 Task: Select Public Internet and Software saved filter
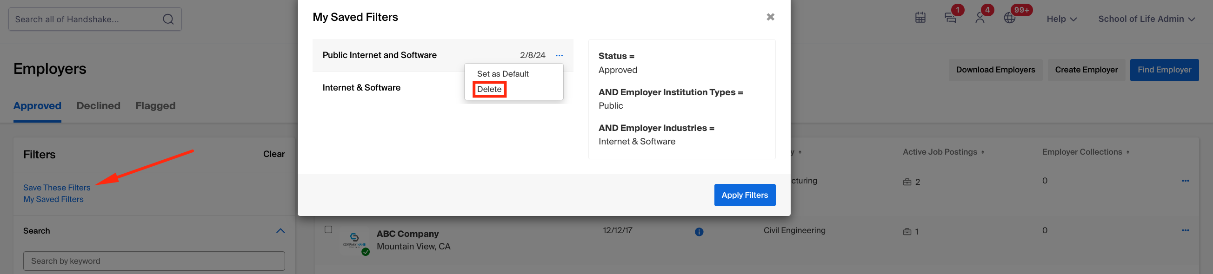pyautogui.click(x=379, y=55)
